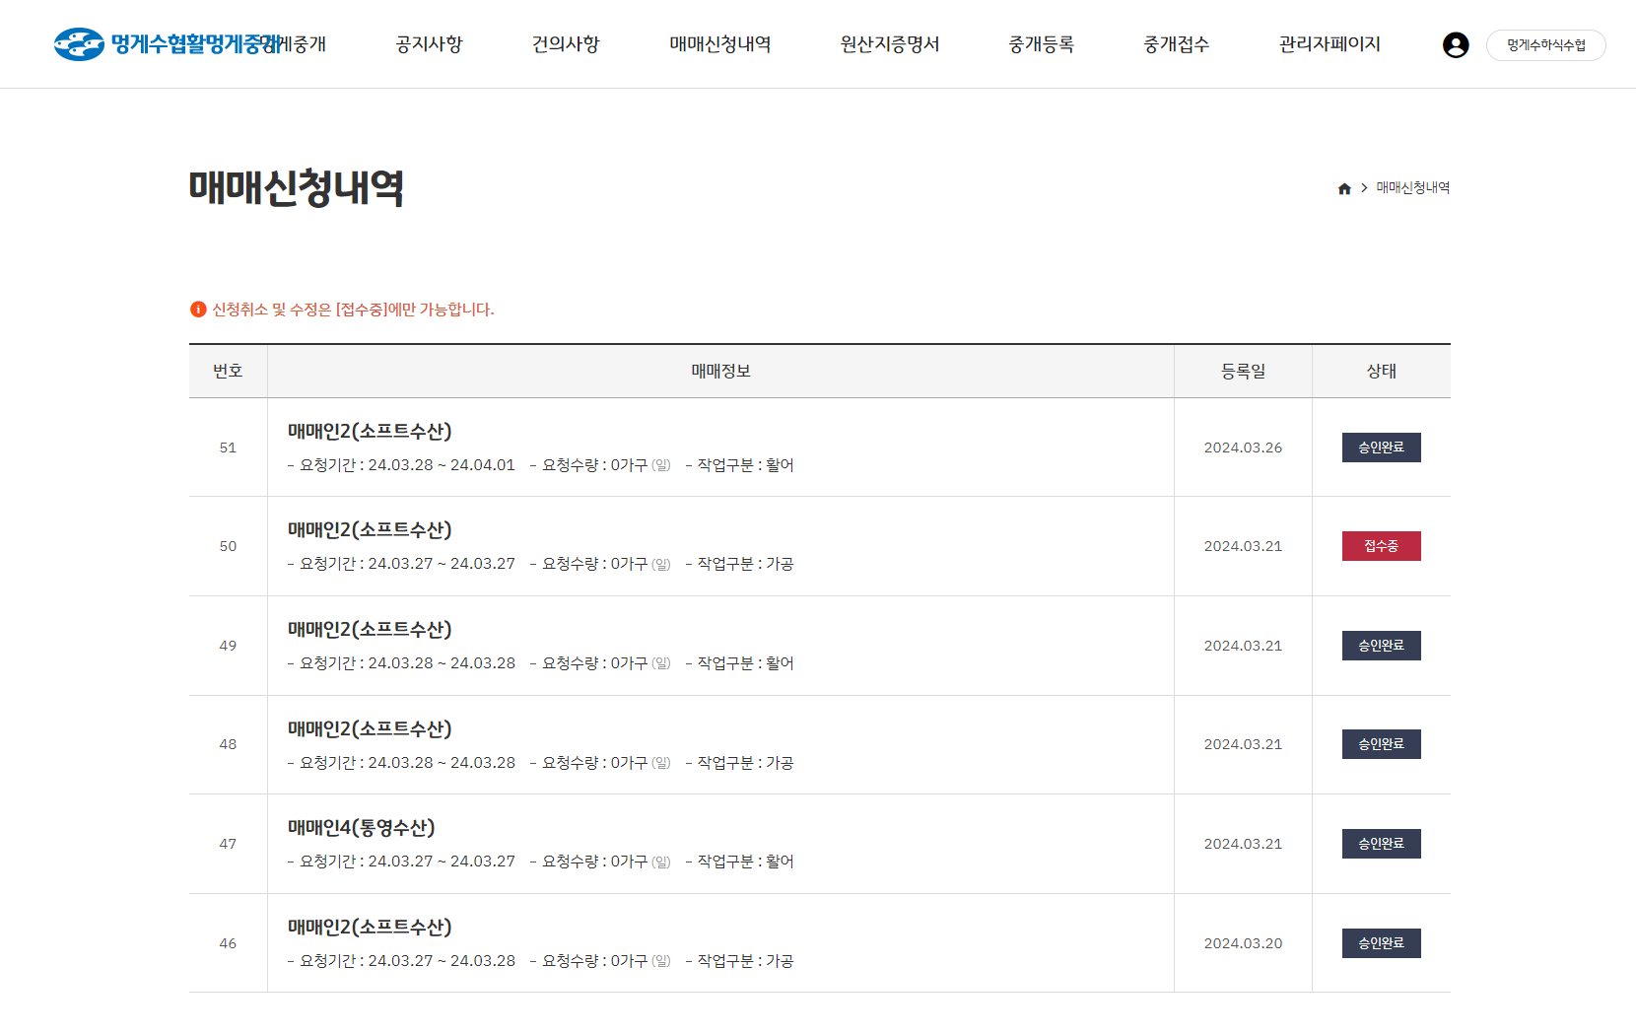Screen dimensions: 1636x1035
Task: Click the orange info notice icon
Action: click(x=198, y=310)
